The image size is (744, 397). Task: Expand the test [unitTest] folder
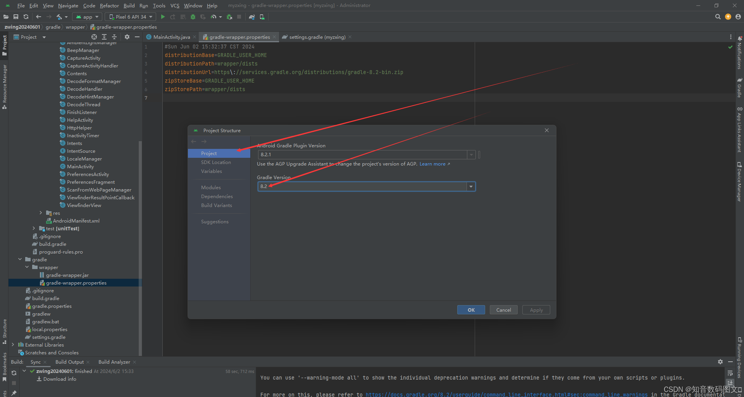(x=34, y=228)
